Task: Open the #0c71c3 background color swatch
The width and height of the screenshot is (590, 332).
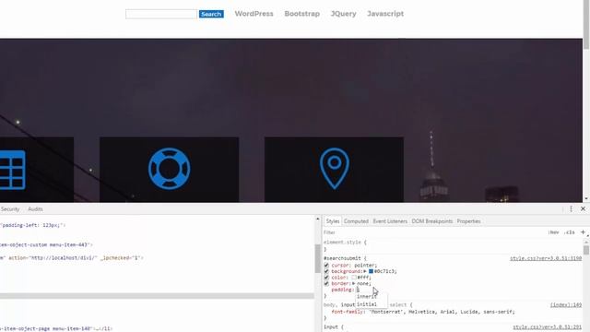Action: (x=371, y=271)
